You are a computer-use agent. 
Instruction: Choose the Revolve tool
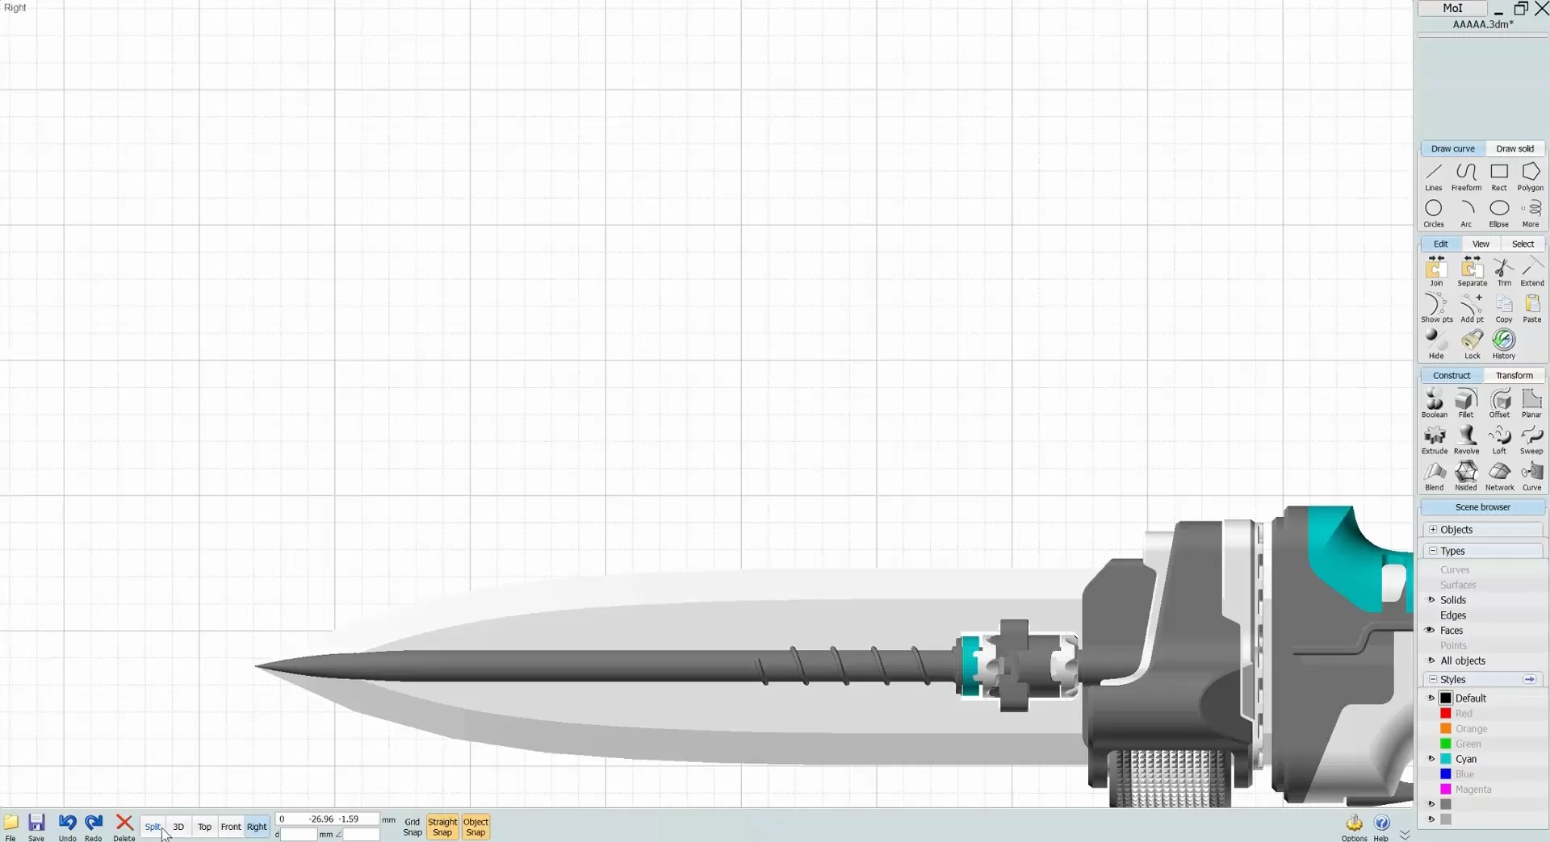pos(1466,439)
